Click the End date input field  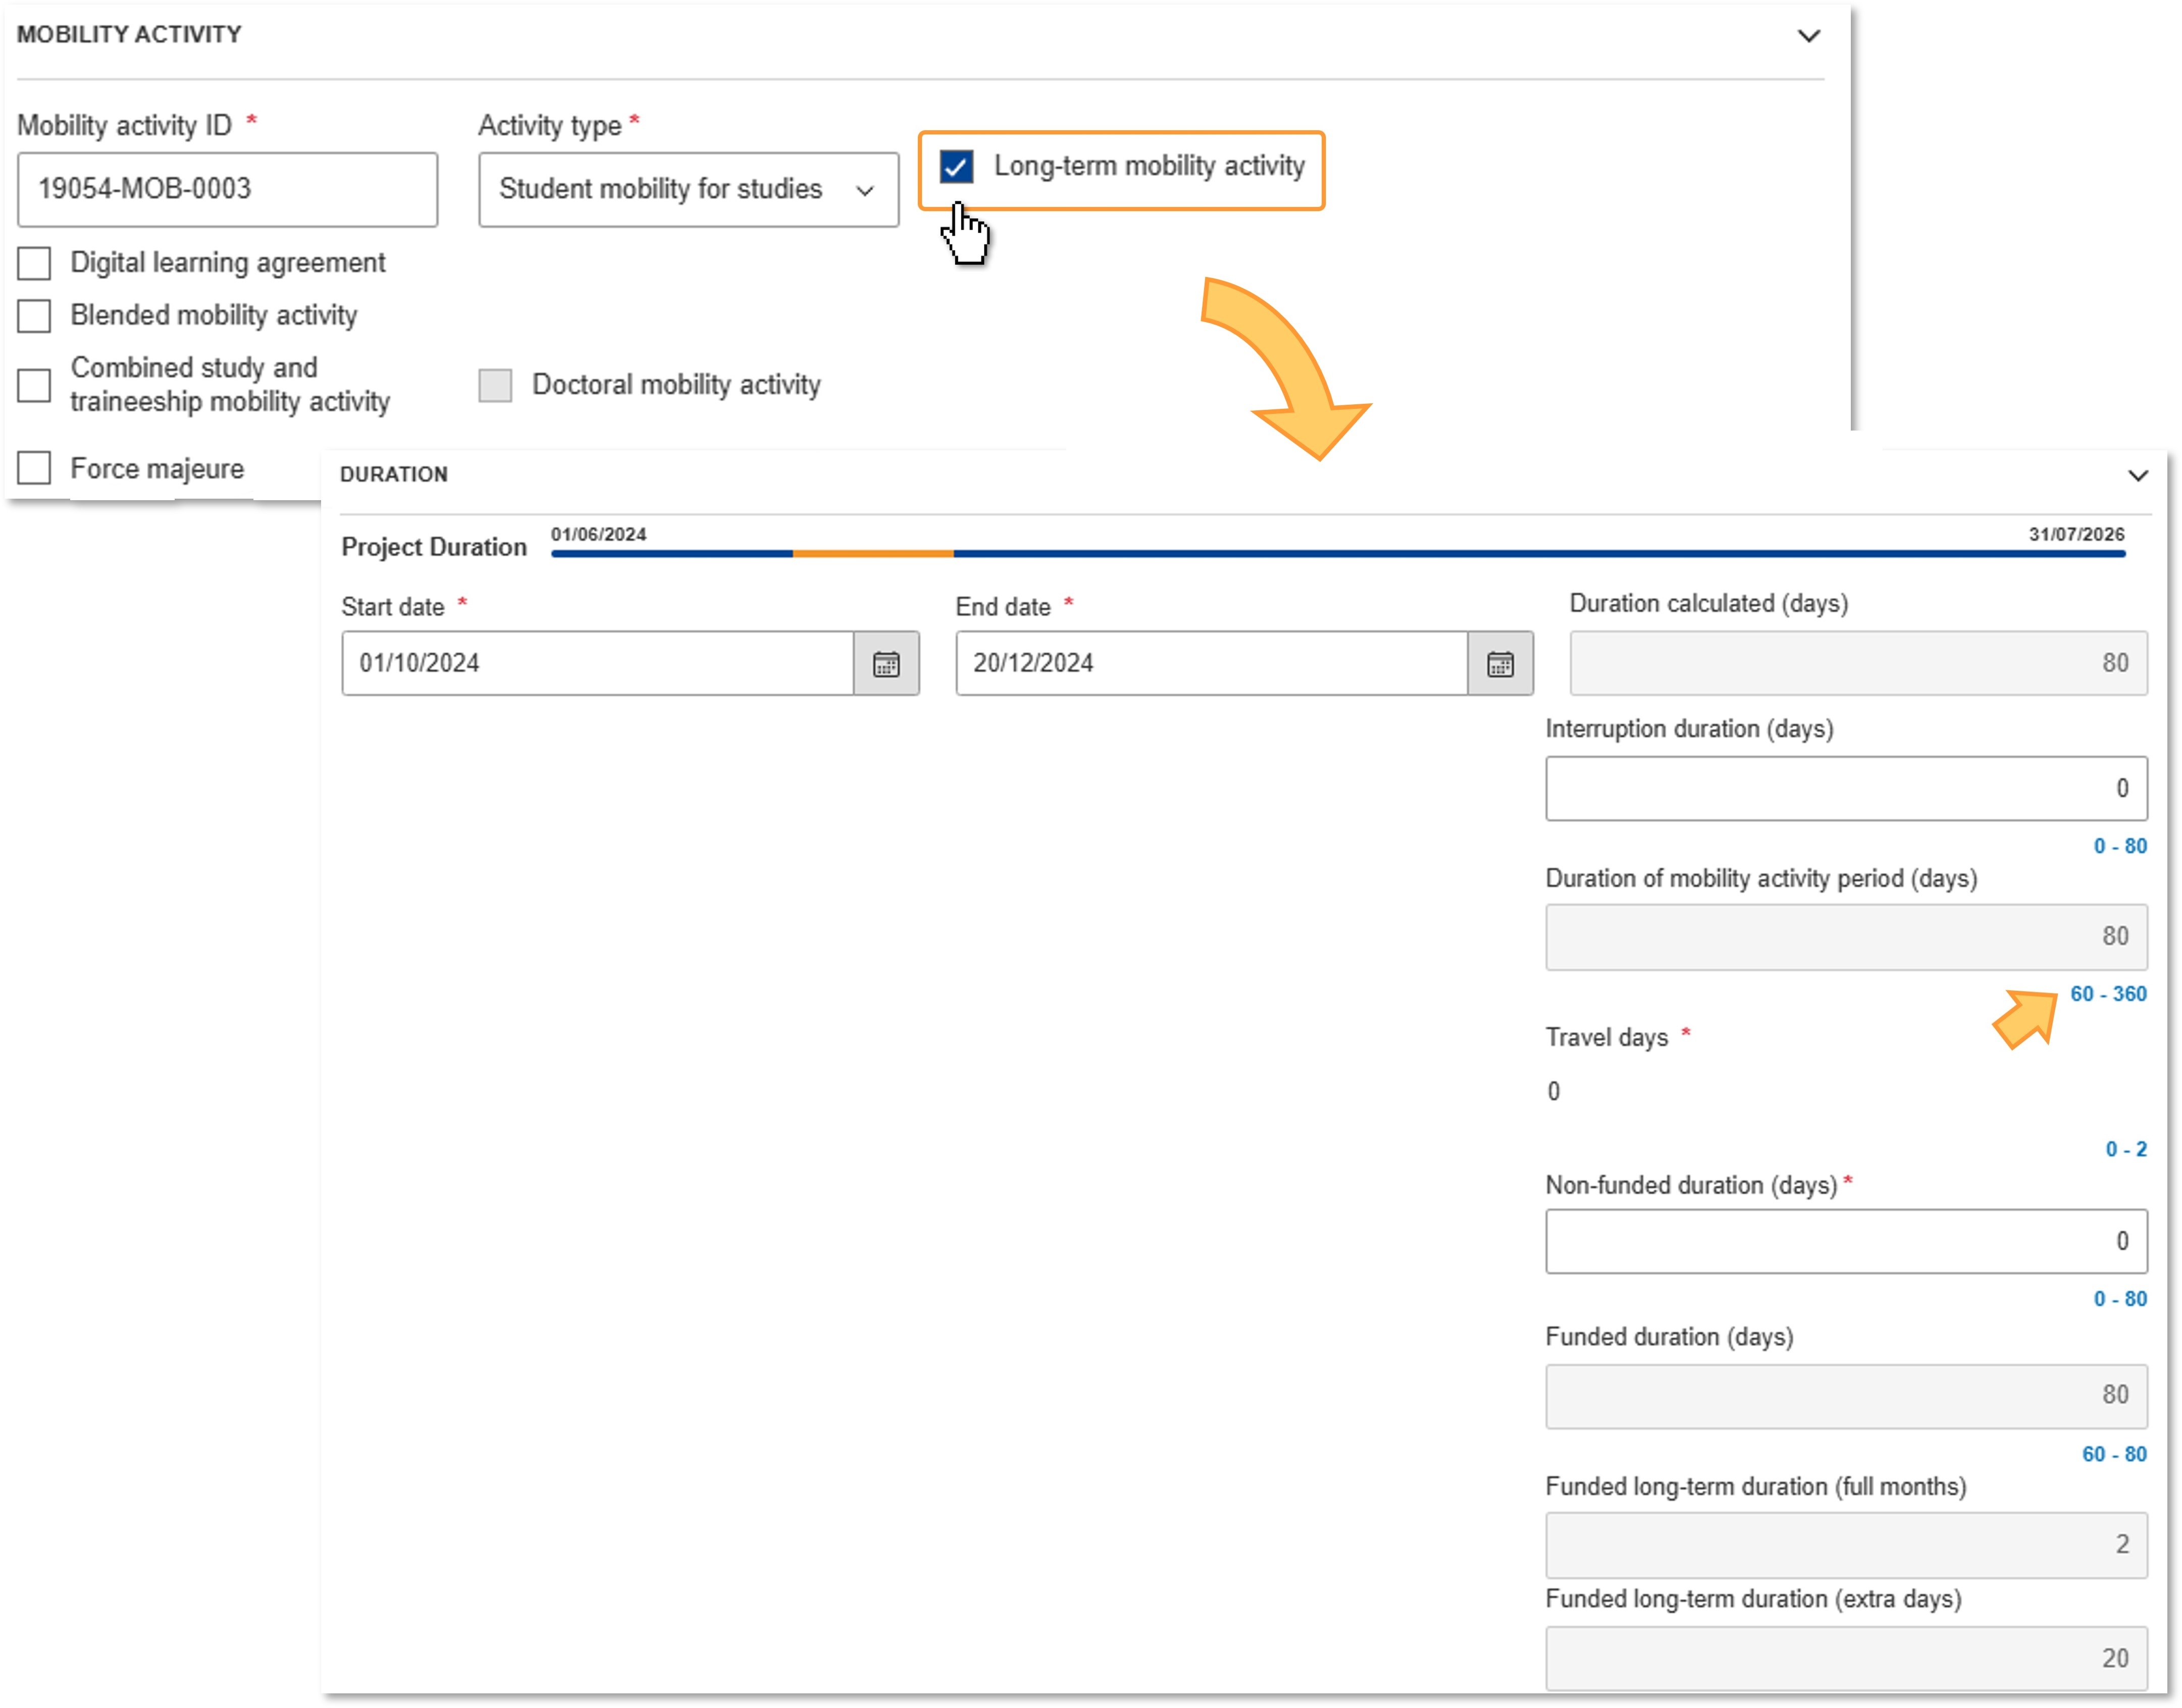coord(1212,664)
